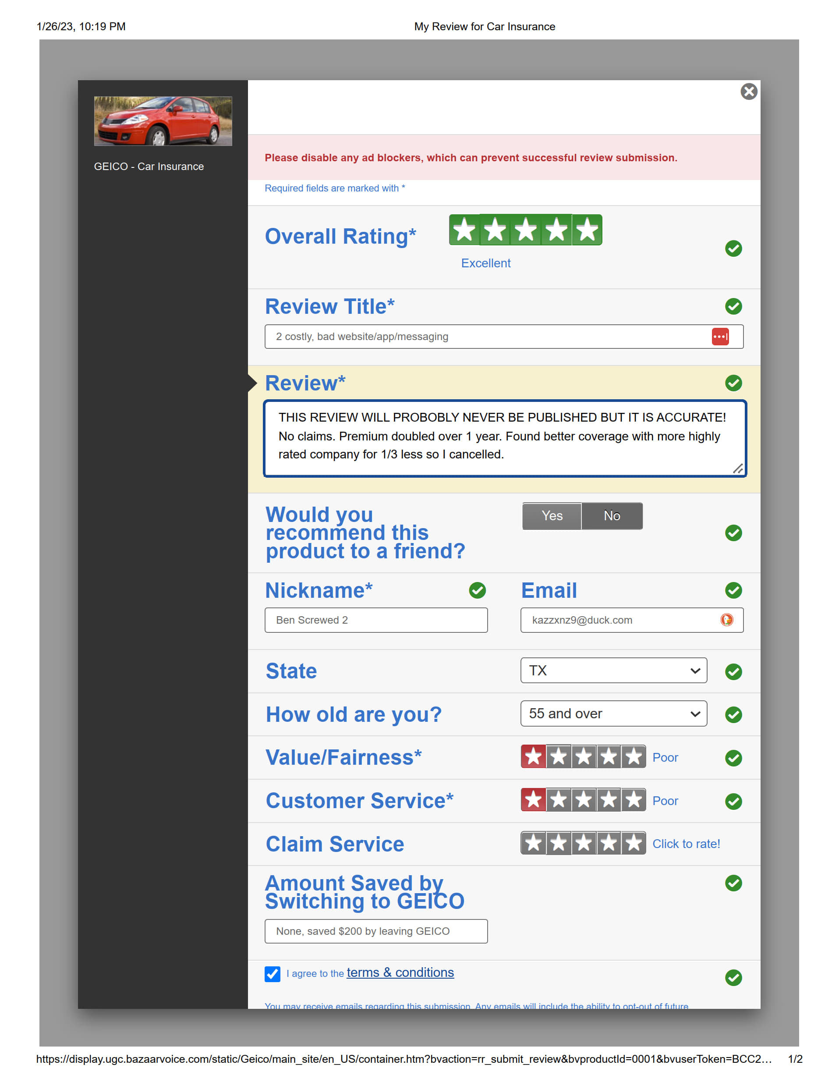
Task: Click the fifth green star in Overall Rating
Action: (x=588, y=230)
